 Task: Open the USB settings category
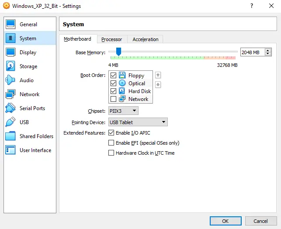tap(30, 122)
